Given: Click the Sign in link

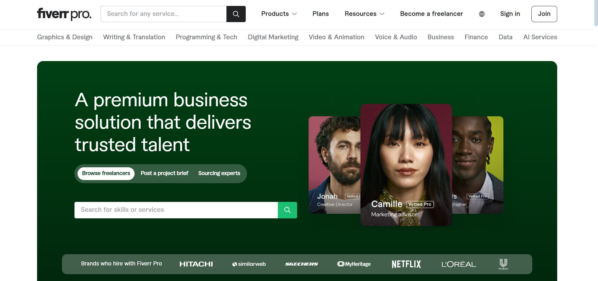Looking at the screenshot, I should 510,14.
